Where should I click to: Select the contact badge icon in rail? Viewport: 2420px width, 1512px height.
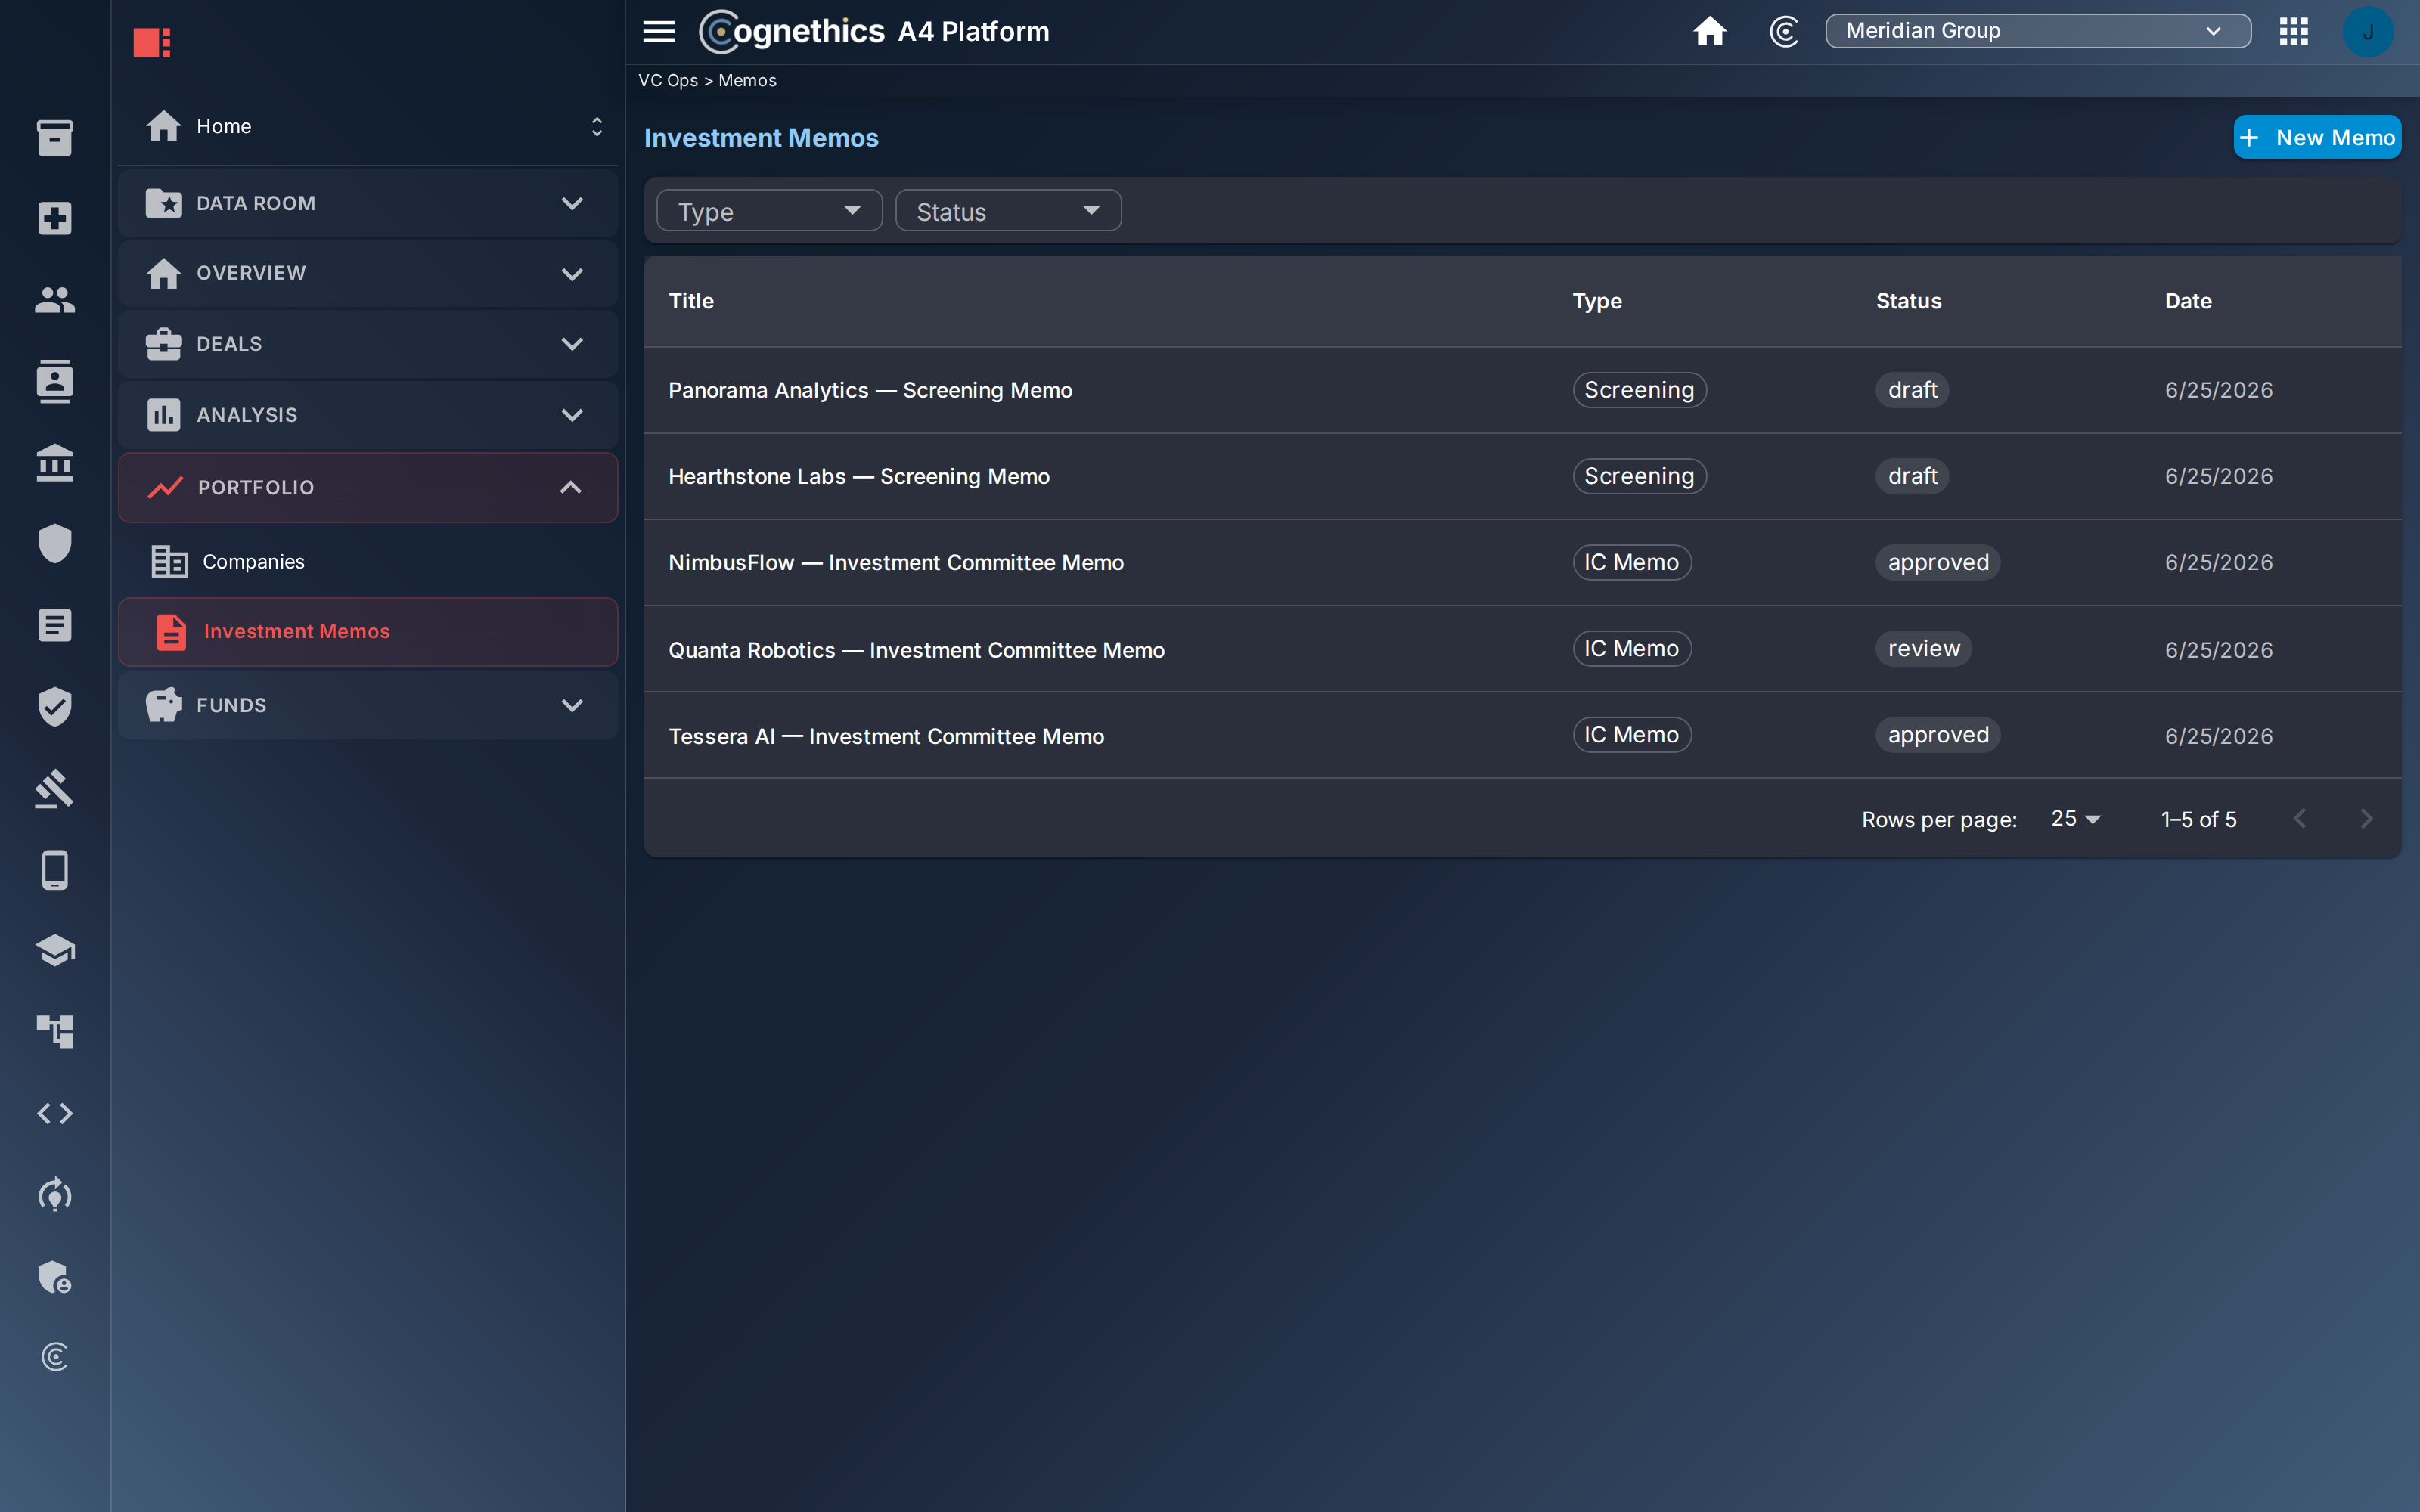pos(55,381)
